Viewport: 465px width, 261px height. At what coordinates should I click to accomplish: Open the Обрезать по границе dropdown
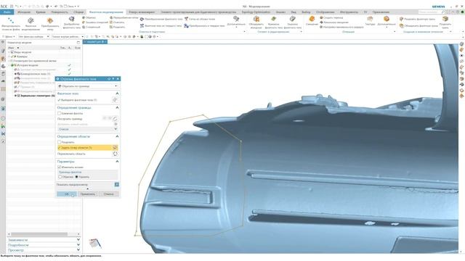(x=87, y=86)
